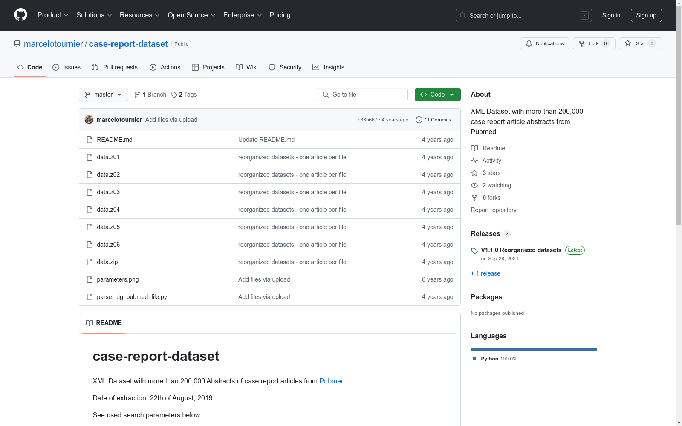
Task: Switch to the Wiki tab
Action: 247,67
